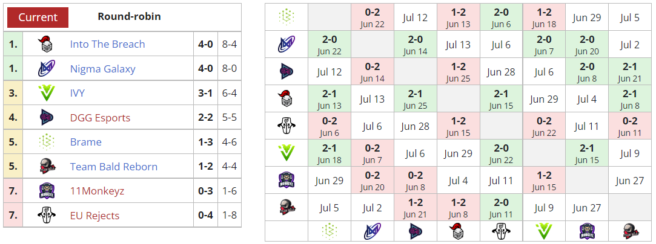
Task: Select the 2-1 Jun 18 result cell
Action: (330, 153)
